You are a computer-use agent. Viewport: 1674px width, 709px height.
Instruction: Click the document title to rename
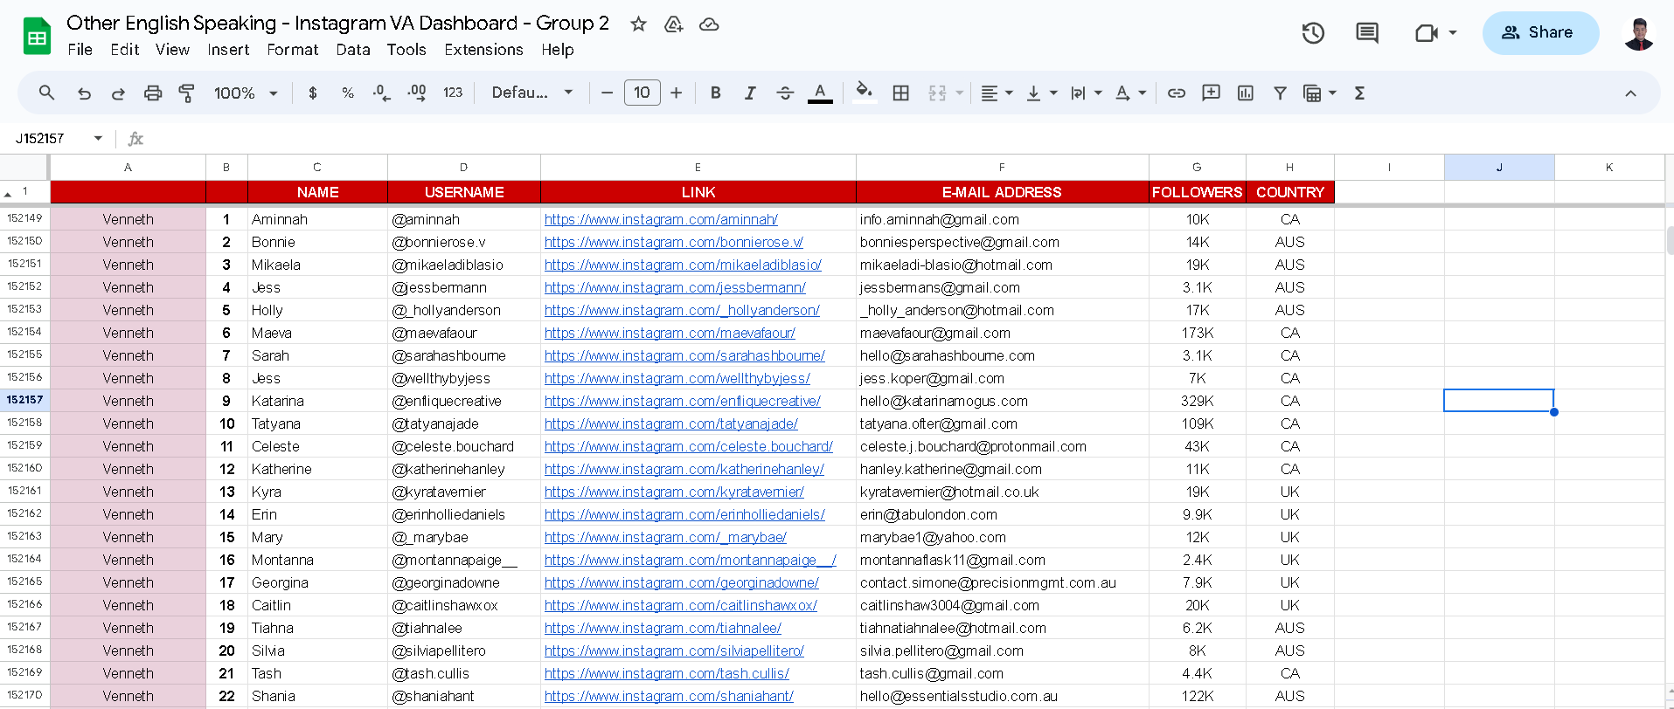pos(337,24)
